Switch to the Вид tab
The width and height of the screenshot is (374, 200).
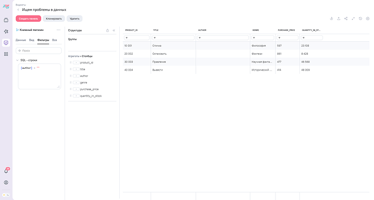pyautogui.click(x=32, y=40)
